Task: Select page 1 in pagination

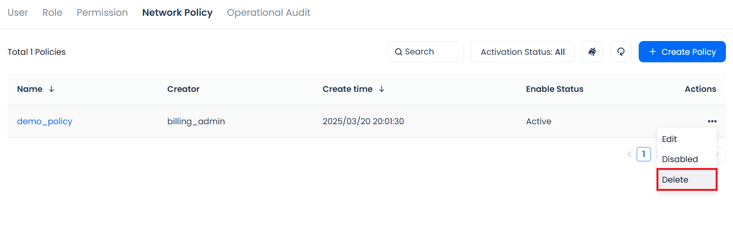Action: (643, 154)
